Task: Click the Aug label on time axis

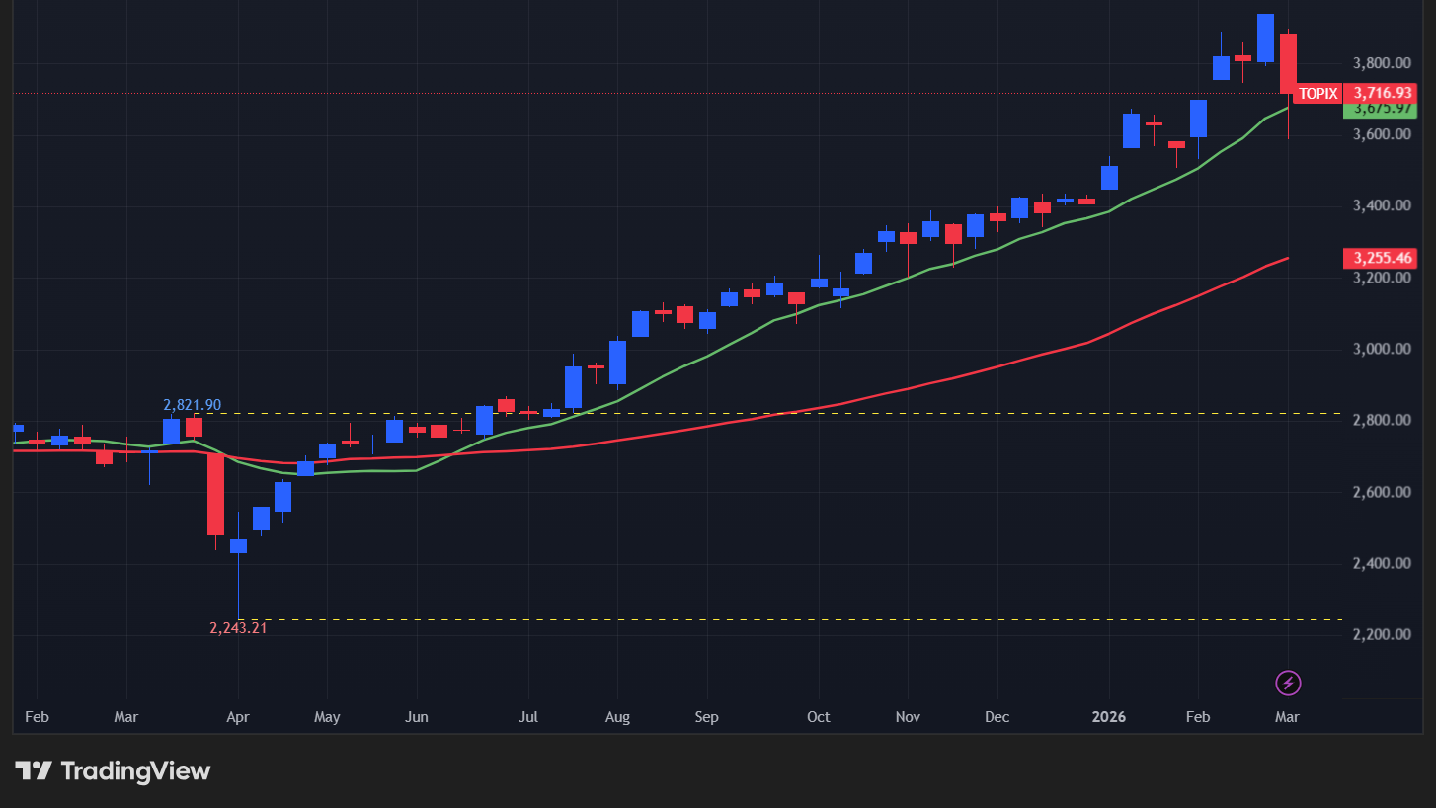Action: pyautogui.click(x=617, y=717)
